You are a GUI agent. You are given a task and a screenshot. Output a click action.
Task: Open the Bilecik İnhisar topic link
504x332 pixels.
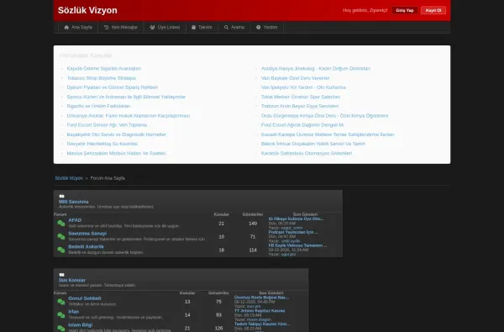(x=313, y=144)
